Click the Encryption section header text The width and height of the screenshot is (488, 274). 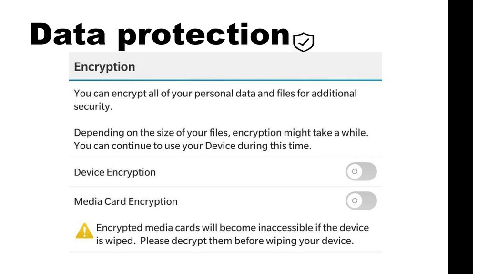(104, 67)
